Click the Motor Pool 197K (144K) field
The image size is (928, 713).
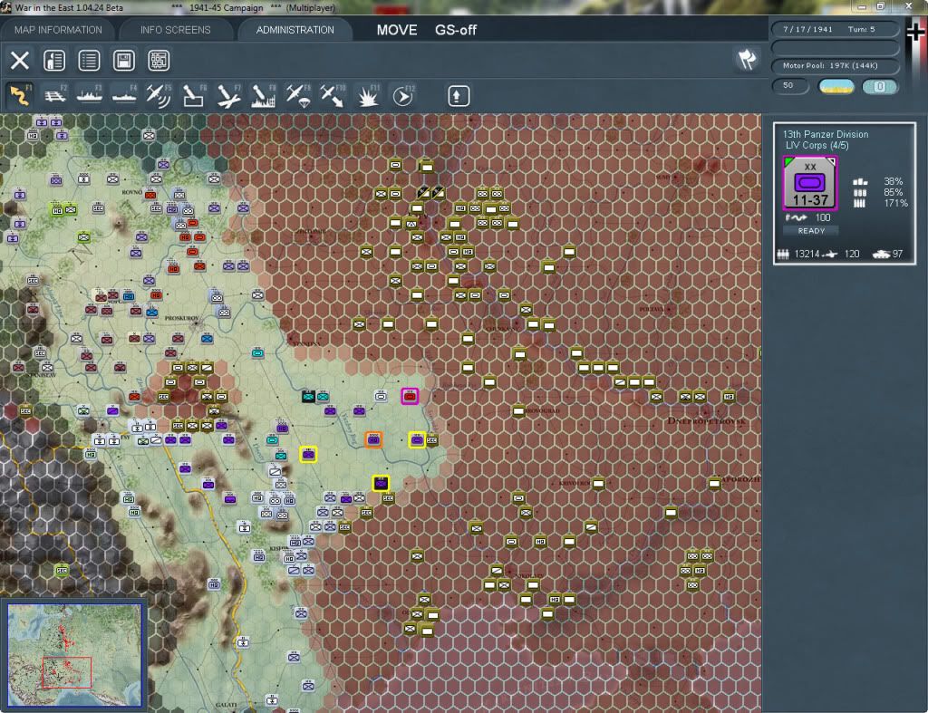(x=835, y=65)
